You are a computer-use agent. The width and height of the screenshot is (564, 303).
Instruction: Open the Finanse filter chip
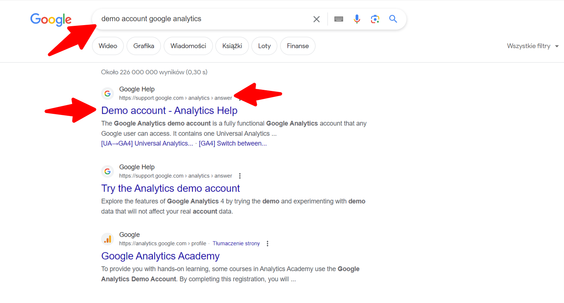298,46
